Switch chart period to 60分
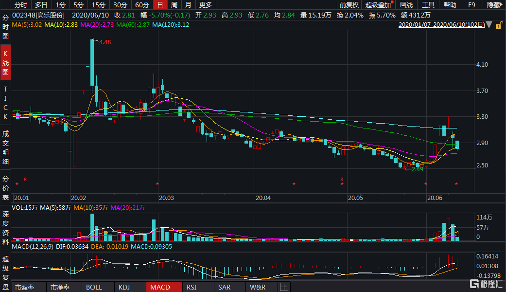The image size is (506, 292). pyautogui.click(x=142, y=5)
